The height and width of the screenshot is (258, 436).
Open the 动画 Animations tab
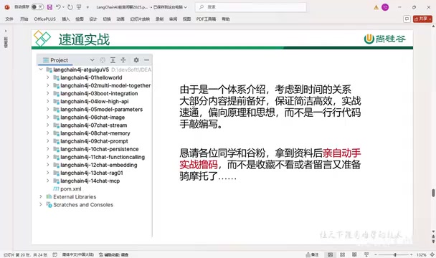(120, 19)
